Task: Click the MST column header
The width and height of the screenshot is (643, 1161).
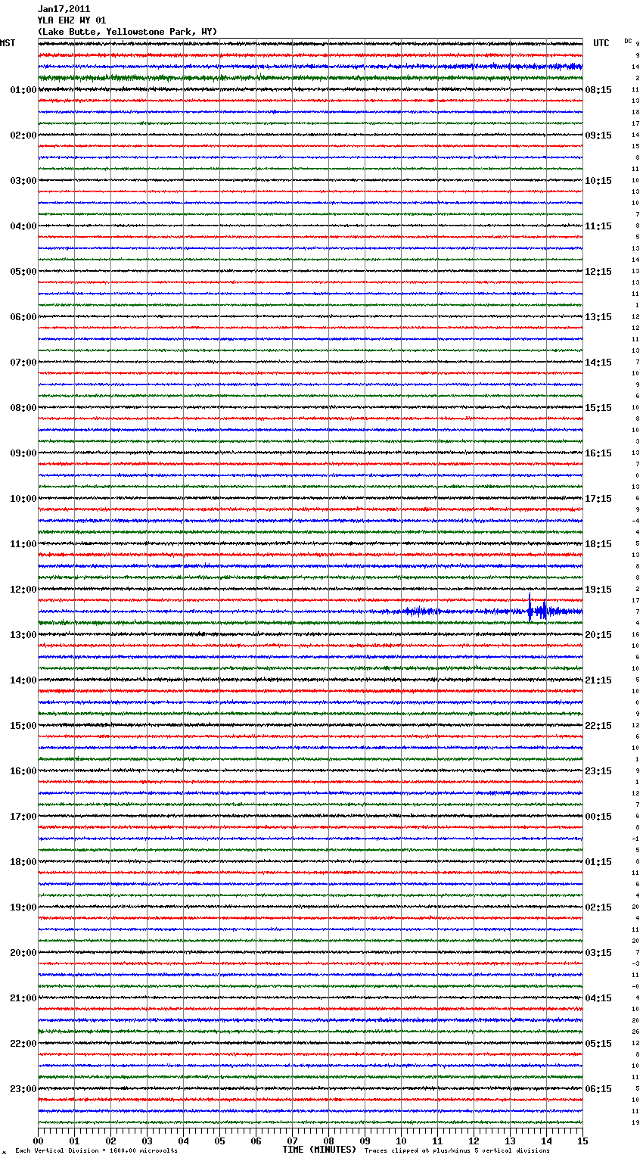Action: [x=8, y=43]
